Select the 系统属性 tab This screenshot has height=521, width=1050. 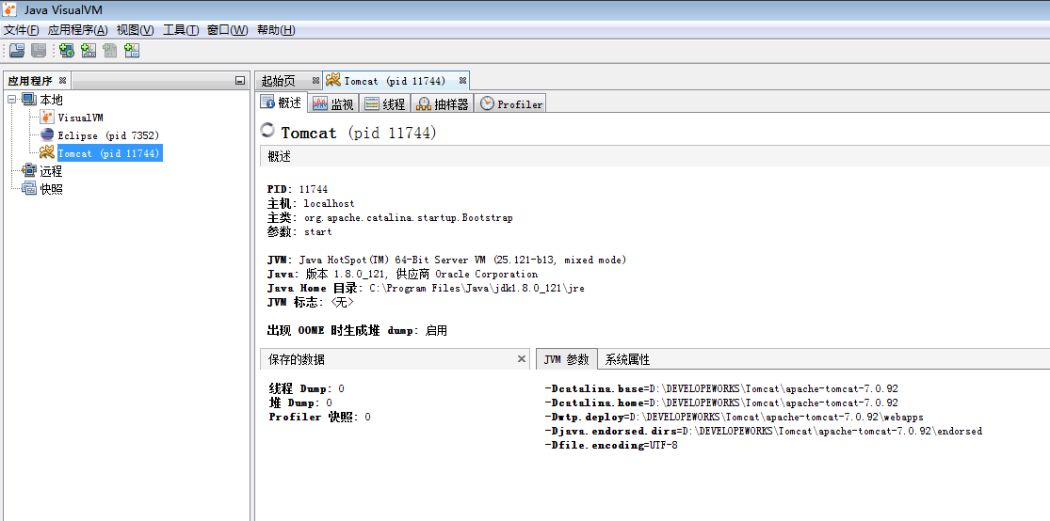(x=627, y=359)
